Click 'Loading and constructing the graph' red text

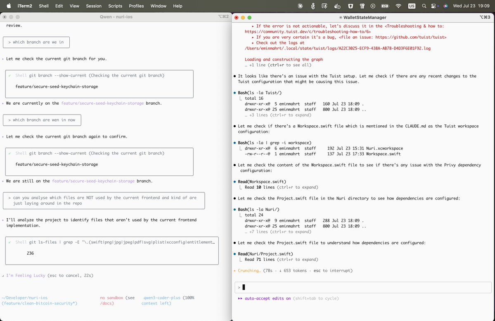coord(284,59)
